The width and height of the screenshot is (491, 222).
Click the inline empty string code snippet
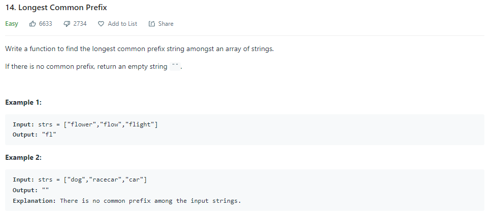point(176,67)
